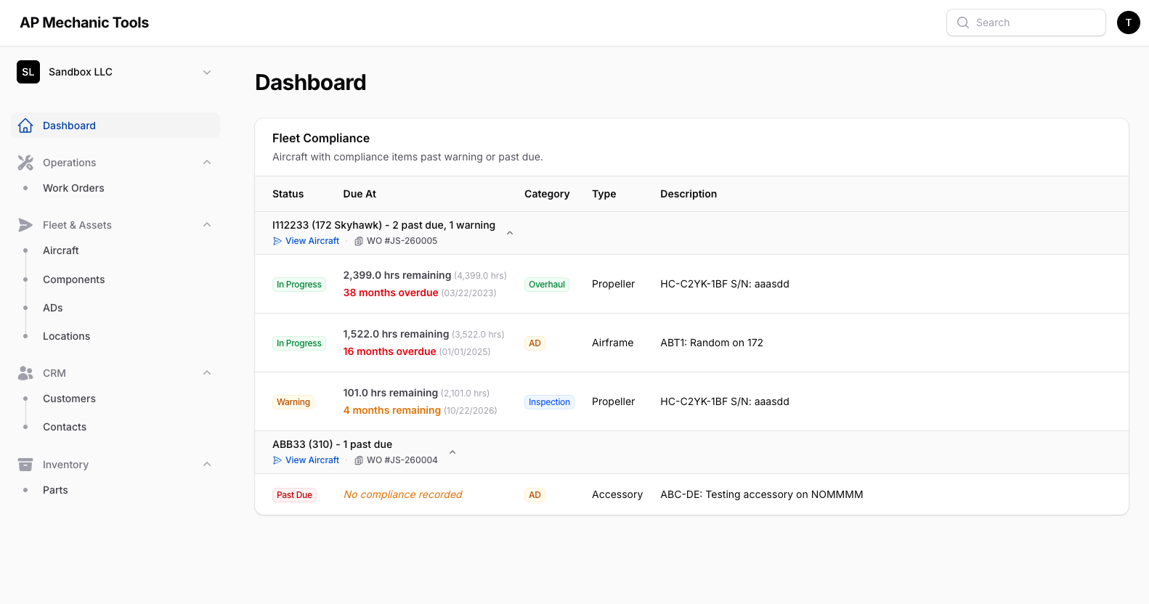The image size is (1149, 604).
Task: Click the Fleet Compliance heading
Action: point(321,138)
